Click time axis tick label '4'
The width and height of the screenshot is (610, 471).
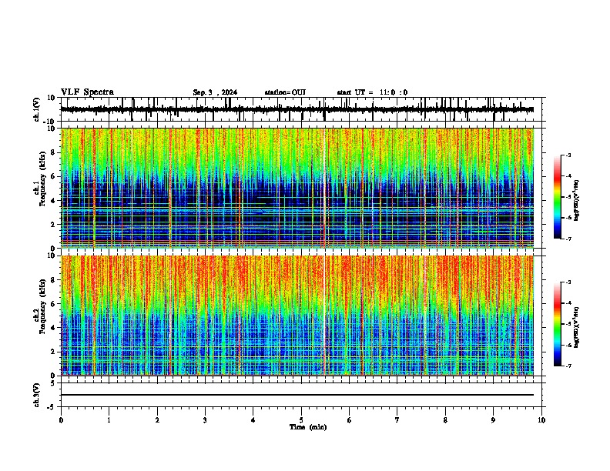[253, 420]
